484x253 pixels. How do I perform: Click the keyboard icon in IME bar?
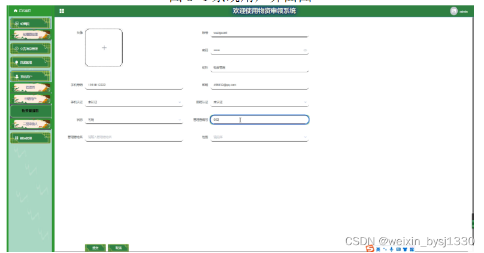398,249
